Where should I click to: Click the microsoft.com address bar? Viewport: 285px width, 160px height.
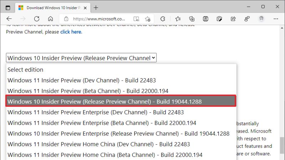pyautogui.click(x=99, y=19)
